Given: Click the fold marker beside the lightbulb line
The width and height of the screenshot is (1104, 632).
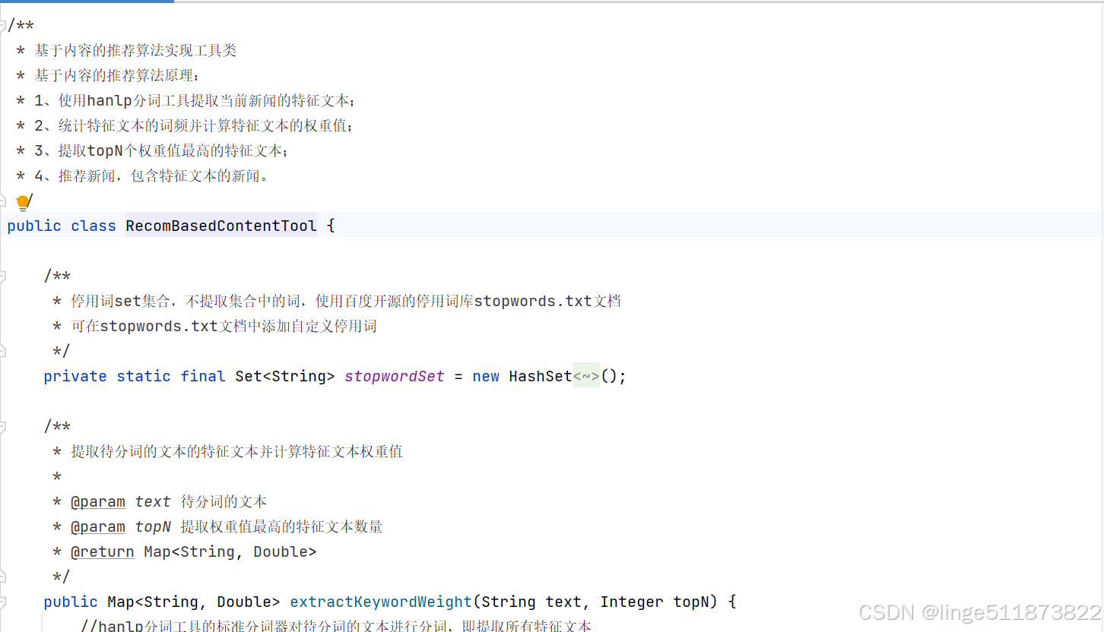Looking at the screenshot, I should coord(3,201).
